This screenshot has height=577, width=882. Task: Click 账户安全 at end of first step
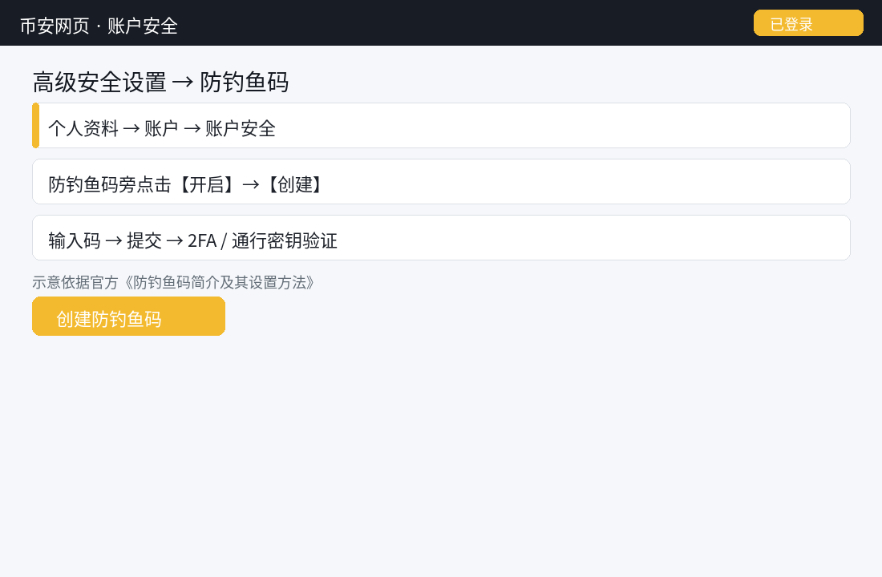pyautogui.click(x=241, y=128)
